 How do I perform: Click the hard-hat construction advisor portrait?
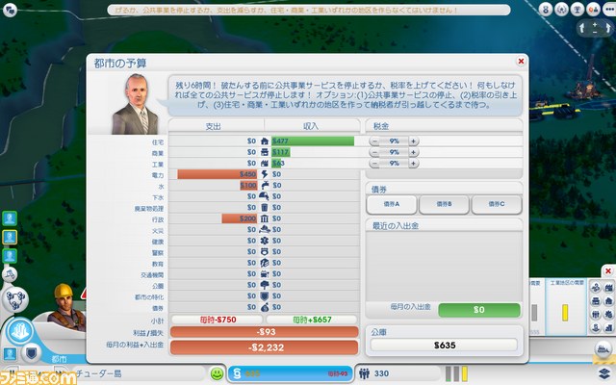pos(66,307)
